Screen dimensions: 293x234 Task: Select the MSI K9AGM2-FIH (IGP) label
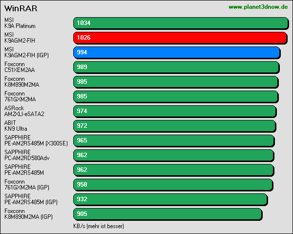click(x=26, y=52)
